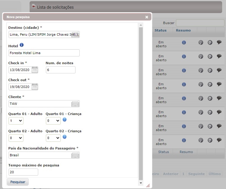Click the magnifier search icon in last table row
This screenshot has width=226, height=189.
pos(201,140)
